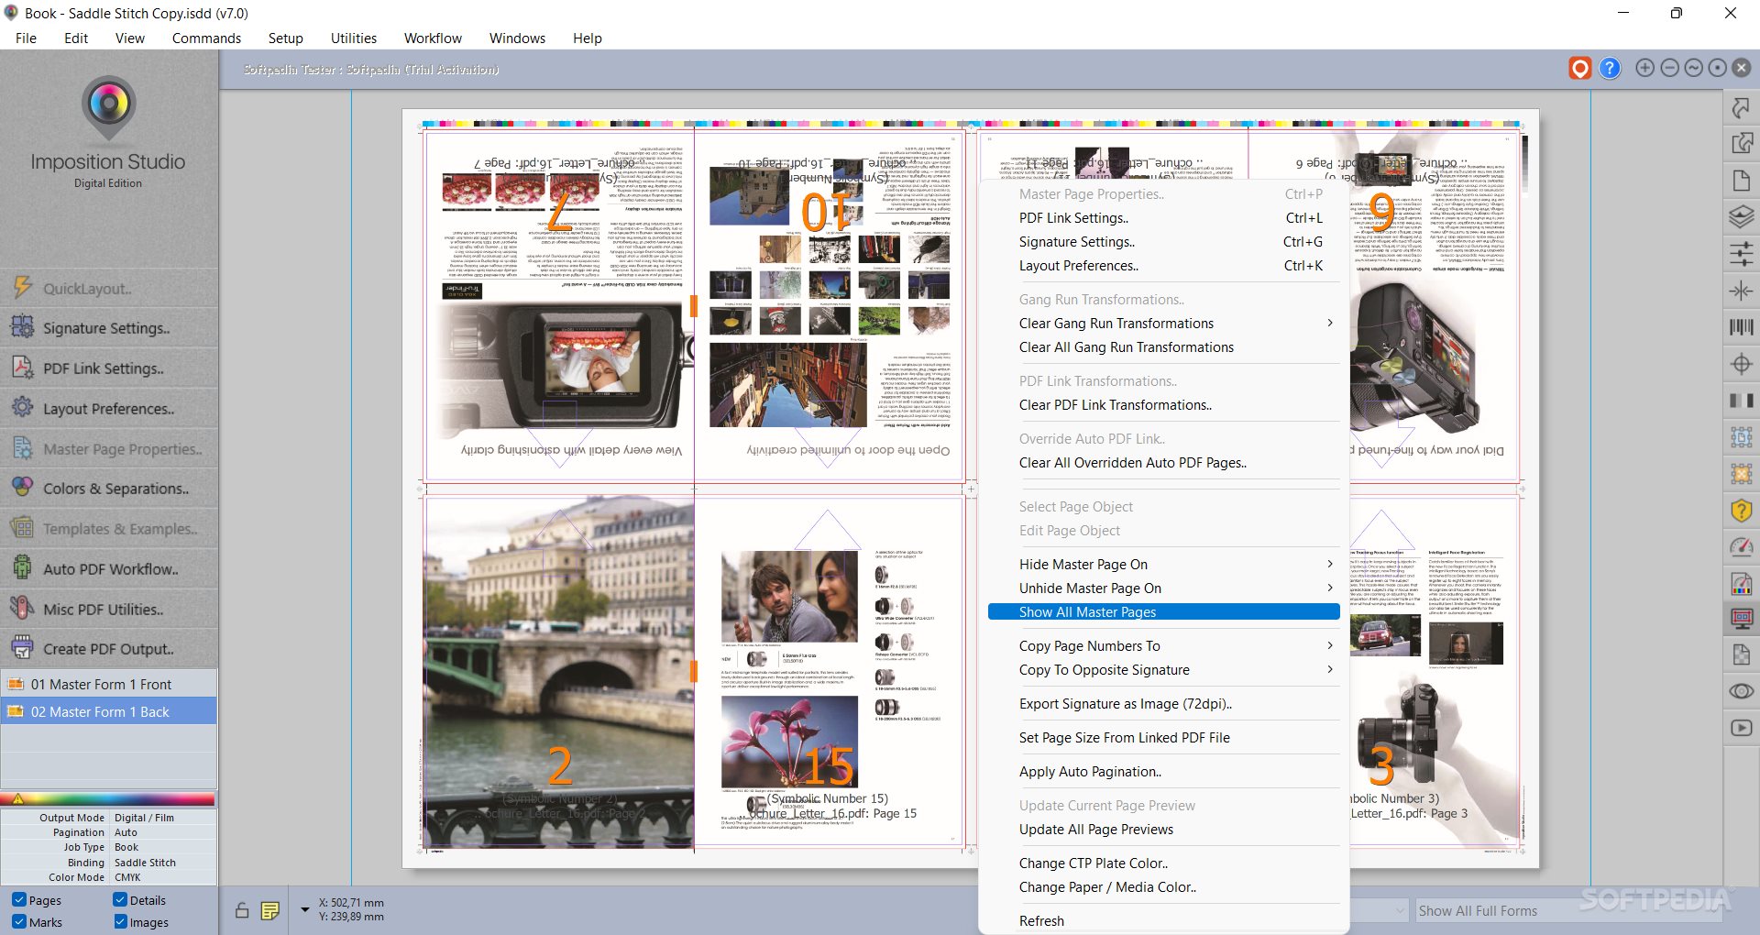This screenshot has width=1760, height=935.
Task: Choose Set Page Size From Linked PDF File
Action: [x=1164, y=738]
